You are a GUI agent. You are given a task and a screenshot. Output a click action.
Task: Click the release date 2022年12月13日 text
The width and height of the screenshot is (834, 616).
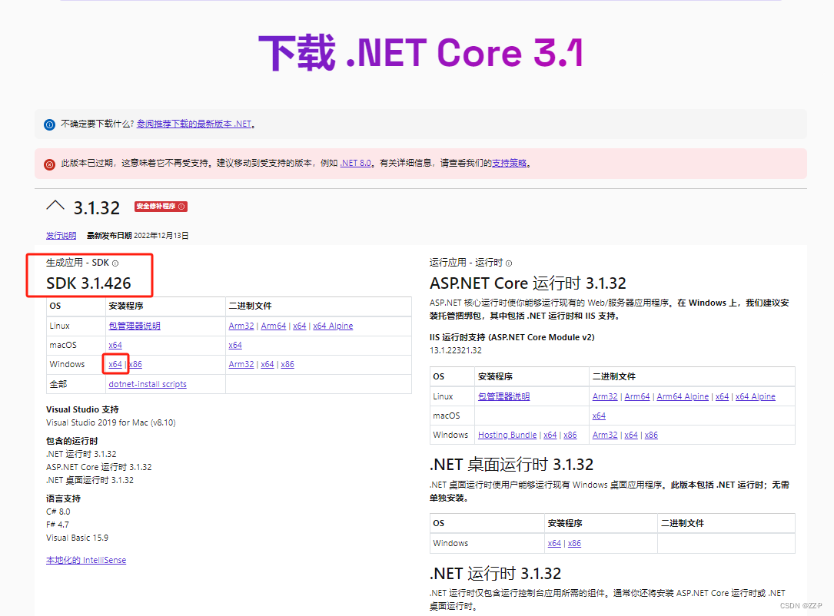(161, 236)
